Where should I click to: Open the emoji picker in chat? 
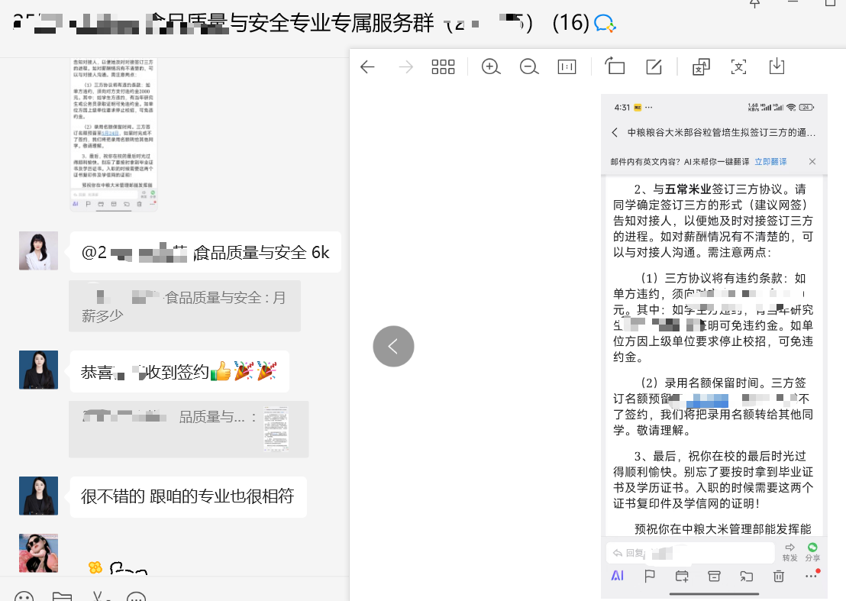coord(24,596)
